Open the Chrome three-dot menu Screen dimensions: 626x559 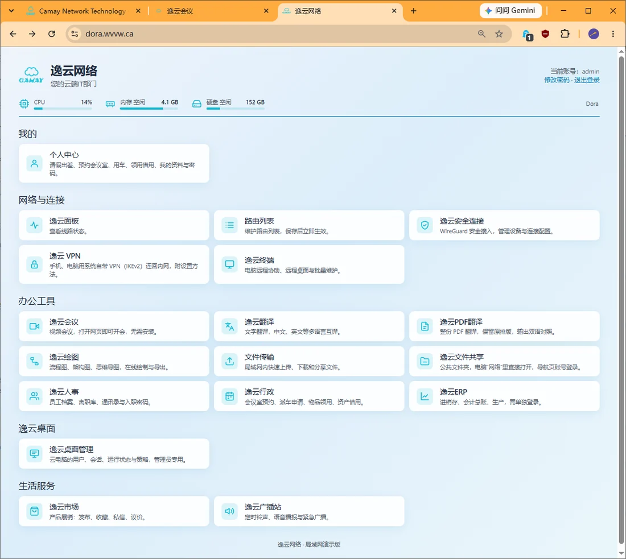tap(613, 34)
